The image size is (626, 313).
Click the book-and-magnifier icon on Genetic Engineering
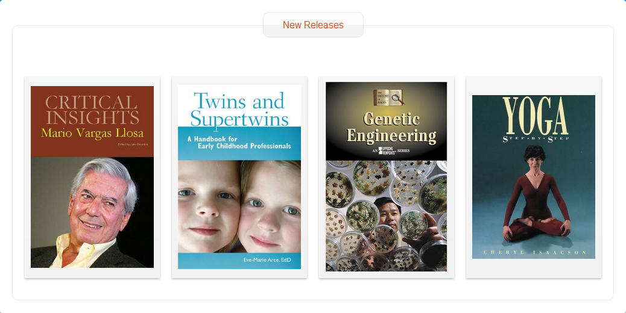pyautogui.click(x=388, y=98)
